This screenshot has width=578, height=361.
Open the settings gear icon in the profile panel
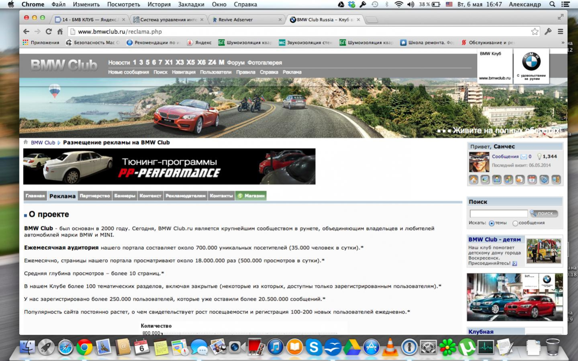(x=544, y=180)
